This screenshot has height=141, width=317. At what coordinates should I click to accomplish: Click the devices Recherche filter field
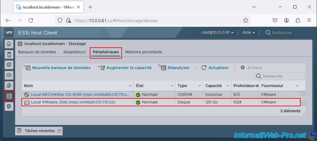(x=283, y=76)
